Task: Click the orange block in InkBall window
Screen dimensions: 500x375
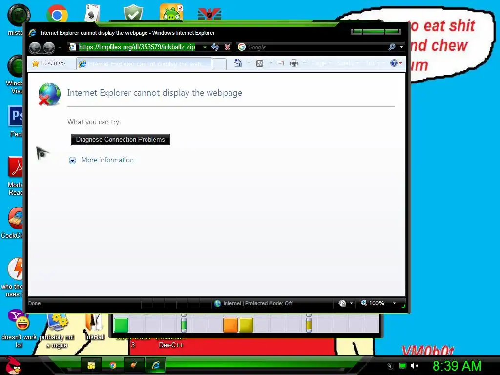Action: [x=230, y=325]
